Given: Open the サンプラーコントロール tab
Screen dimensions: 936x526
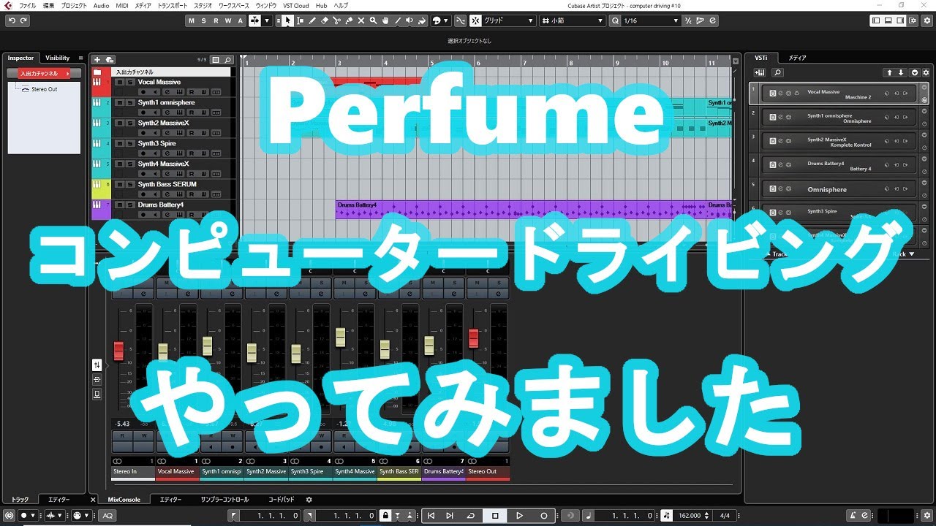Looking at the screenshot, I should [224, 500].
